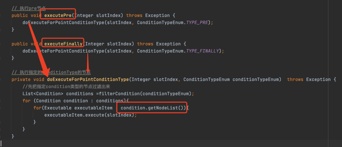
Task: Click the comment about filtering condition type nodes
Action: click(66, 87)
